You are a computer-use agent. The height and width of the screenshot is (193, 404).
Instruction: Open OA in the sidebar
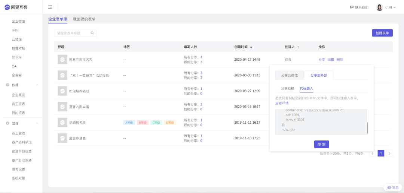click(x=14, y=66)
